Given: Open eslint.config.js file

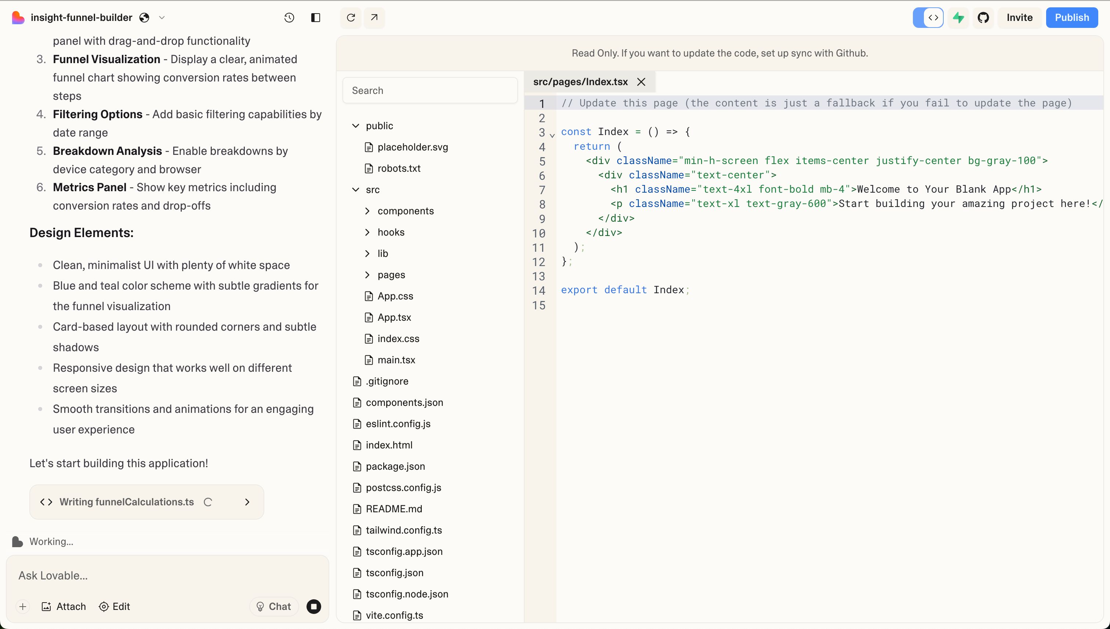Looking at the screenshot, I should (x=392, y=424).
